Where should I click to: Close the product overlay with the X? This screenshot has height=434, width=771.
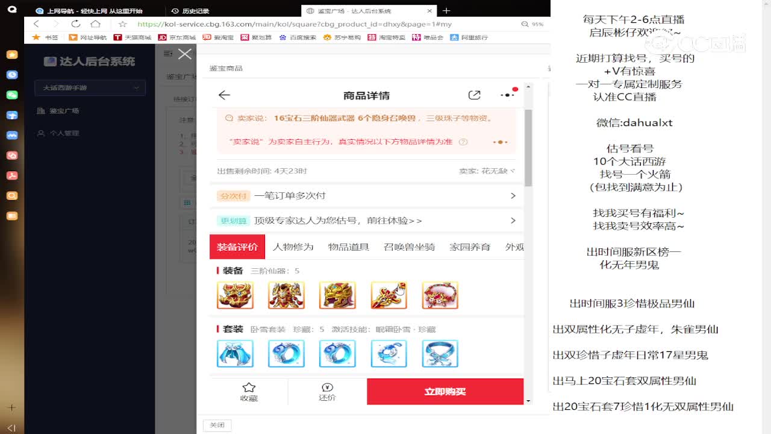[185, 54]
